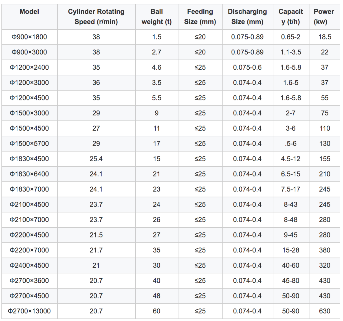
Task: Select the Φ2700×13000 model cell
Action: [29, 311]
